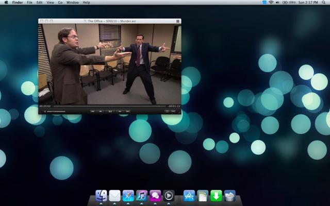330x206 pixels.
Task: Adjust the player volume slider
Action: tap(56, 111)
